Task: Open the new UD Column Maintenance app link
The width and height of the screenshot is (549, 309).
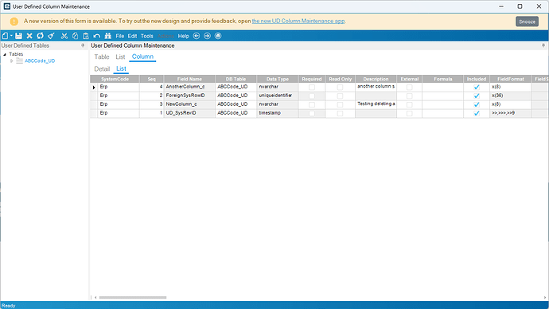Action: pos(298,21)
